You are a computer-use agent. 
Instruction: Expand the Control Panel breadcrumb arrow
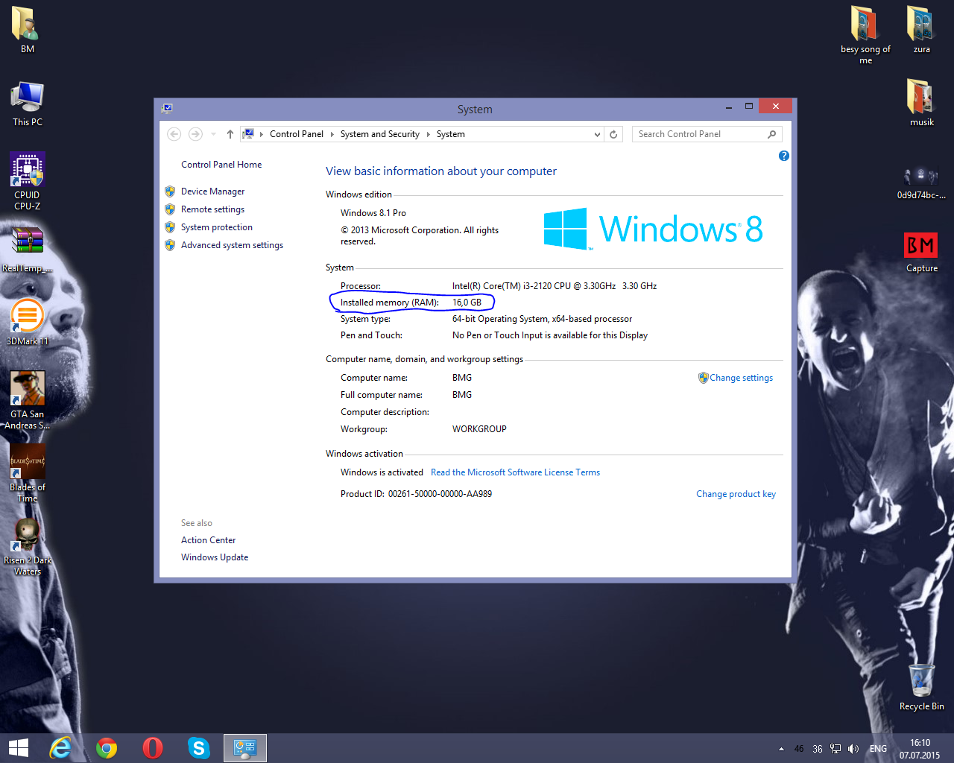[x=332, y=134]
